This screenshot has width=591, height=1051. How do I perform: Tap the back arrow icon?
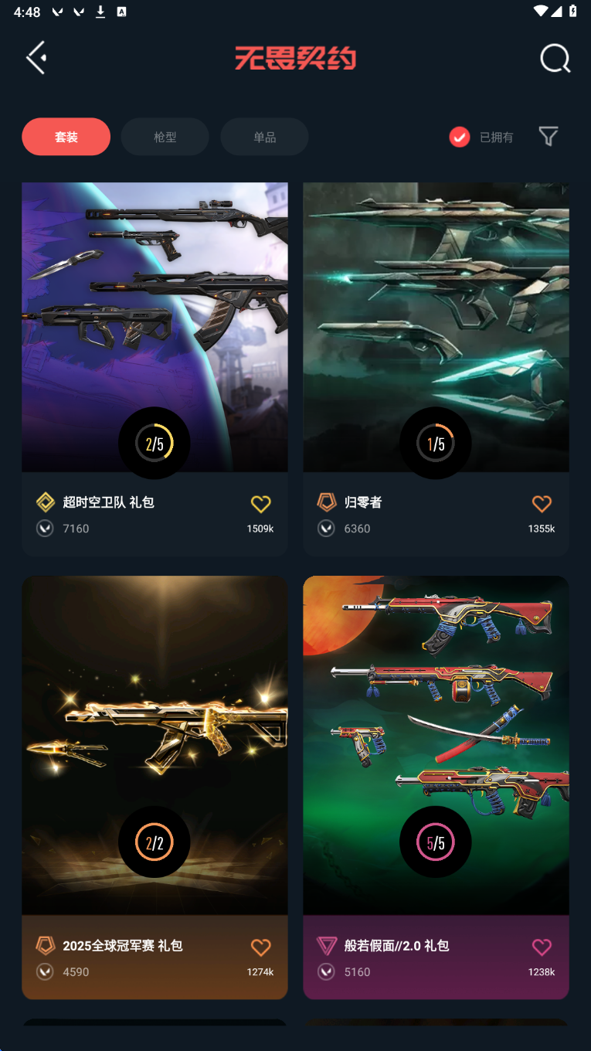36,58
